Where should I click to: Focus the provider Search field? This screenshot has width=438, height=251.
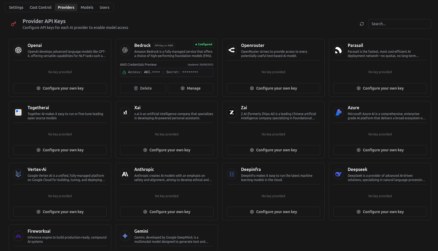[x=400, y=24]
